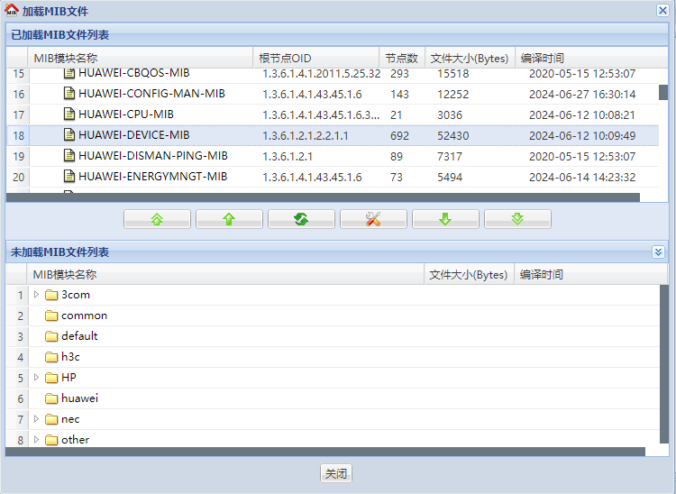Click OID 1.3.6.1.4.1.2011.5.25.32 cell
Viewport: 676px width, 494px height.
pos(321,74)
